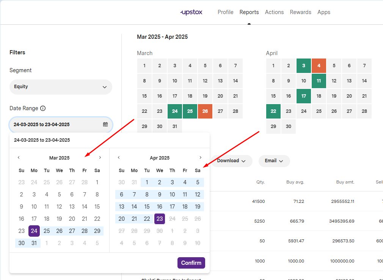
Task: Open green April 3 heatmap tile
Action: [x=304, y=66]
